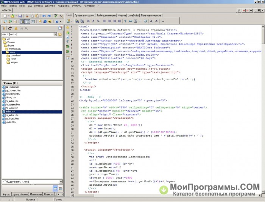The height and width of the screenshot is (202, 265).
Task: Switch to Форма tab
Action: click(x=122, y=16)
